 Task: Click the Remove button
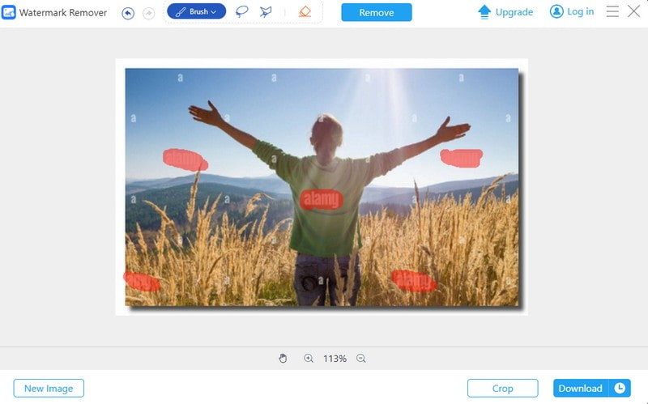(376, 12)
